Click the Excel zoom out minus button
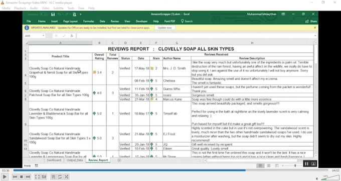Screen dimensions: 341x181 tap(282, 166)
